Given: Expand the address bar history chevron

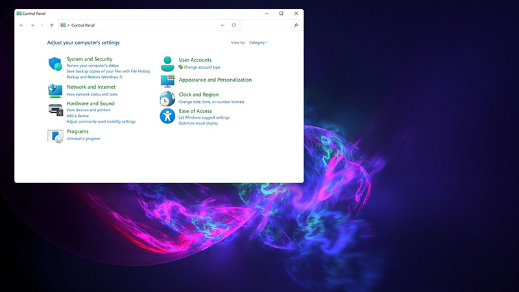Looking at the screenshot, I should click(x=223, y=25).
